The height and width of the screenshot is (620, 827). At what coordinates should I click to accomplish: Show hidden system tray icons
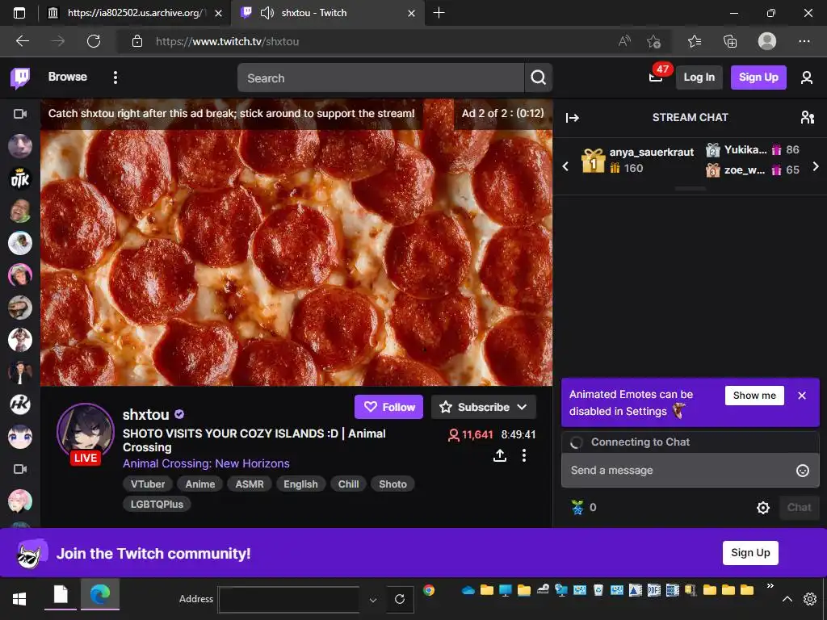click(x=787, y=599)
